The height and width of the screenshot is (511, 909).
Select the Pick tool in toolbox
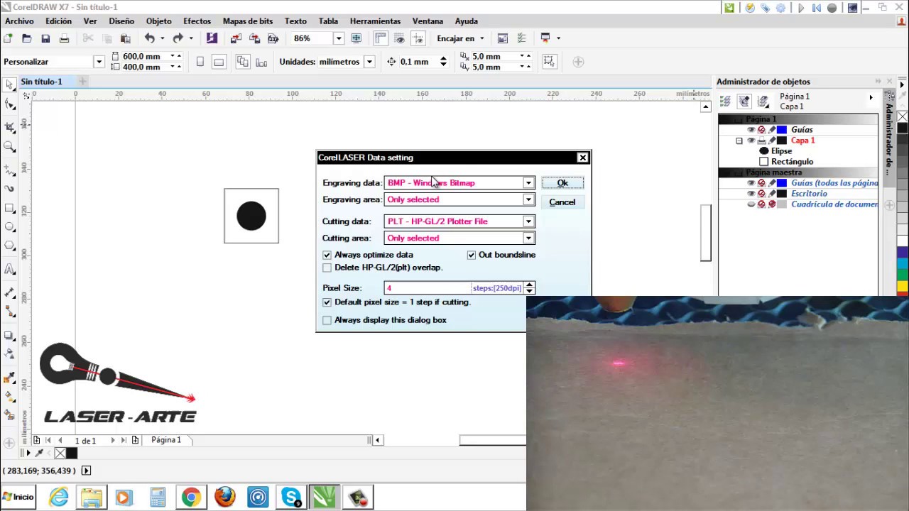10,85
